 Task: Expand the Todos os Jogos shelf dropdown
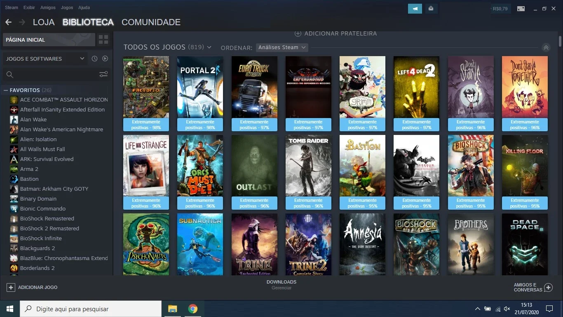(209, 47)
